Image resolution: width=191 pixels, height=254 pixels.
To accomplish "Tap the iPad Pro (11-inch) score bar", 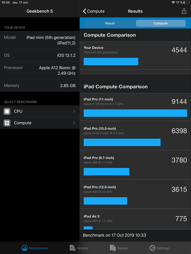I will (x=135, y=113).
